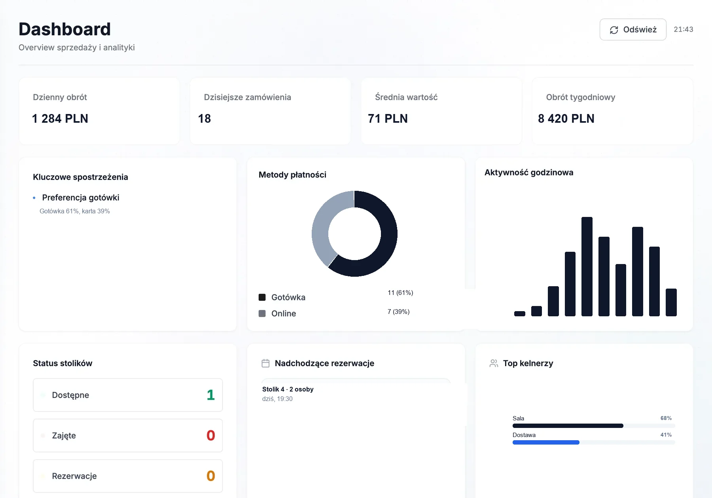Click the Dzisiejsze zamówienia card value 18
This screenshot has width=712, height=498.
click(x=205, y=119)
